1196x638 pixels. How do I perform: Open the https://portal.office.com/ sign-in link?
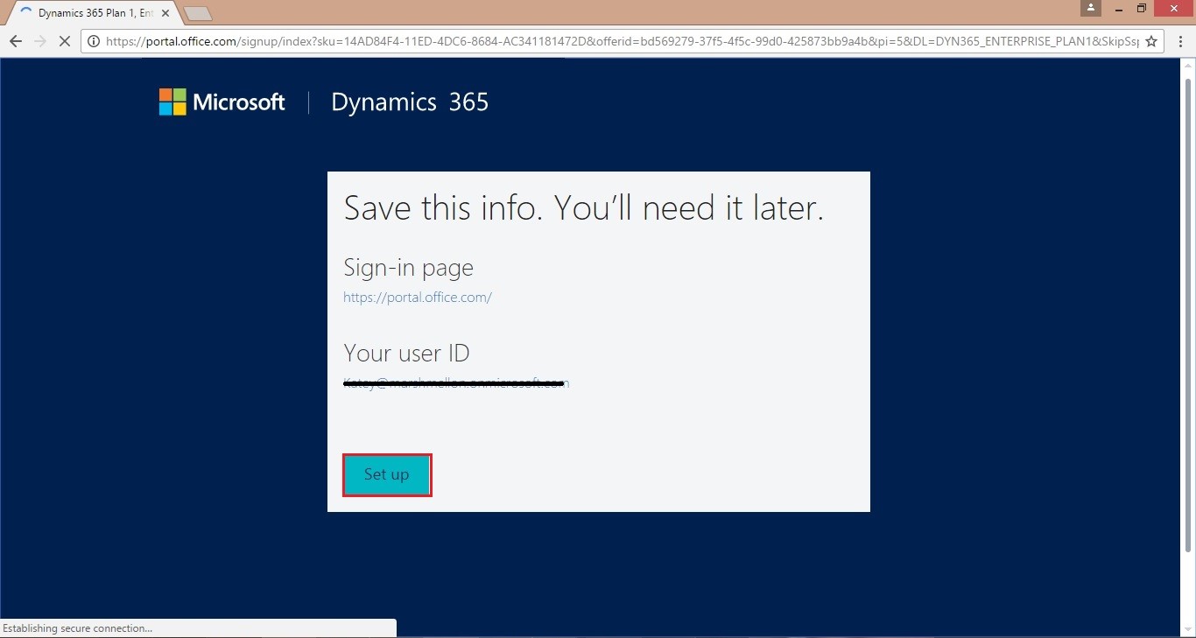(418, 298)
